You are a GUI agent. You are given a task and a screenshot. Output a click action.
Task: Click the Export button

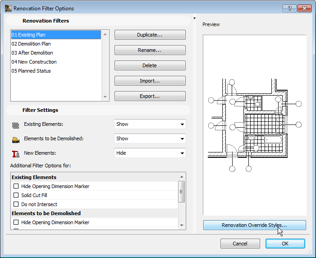point(150,96)
